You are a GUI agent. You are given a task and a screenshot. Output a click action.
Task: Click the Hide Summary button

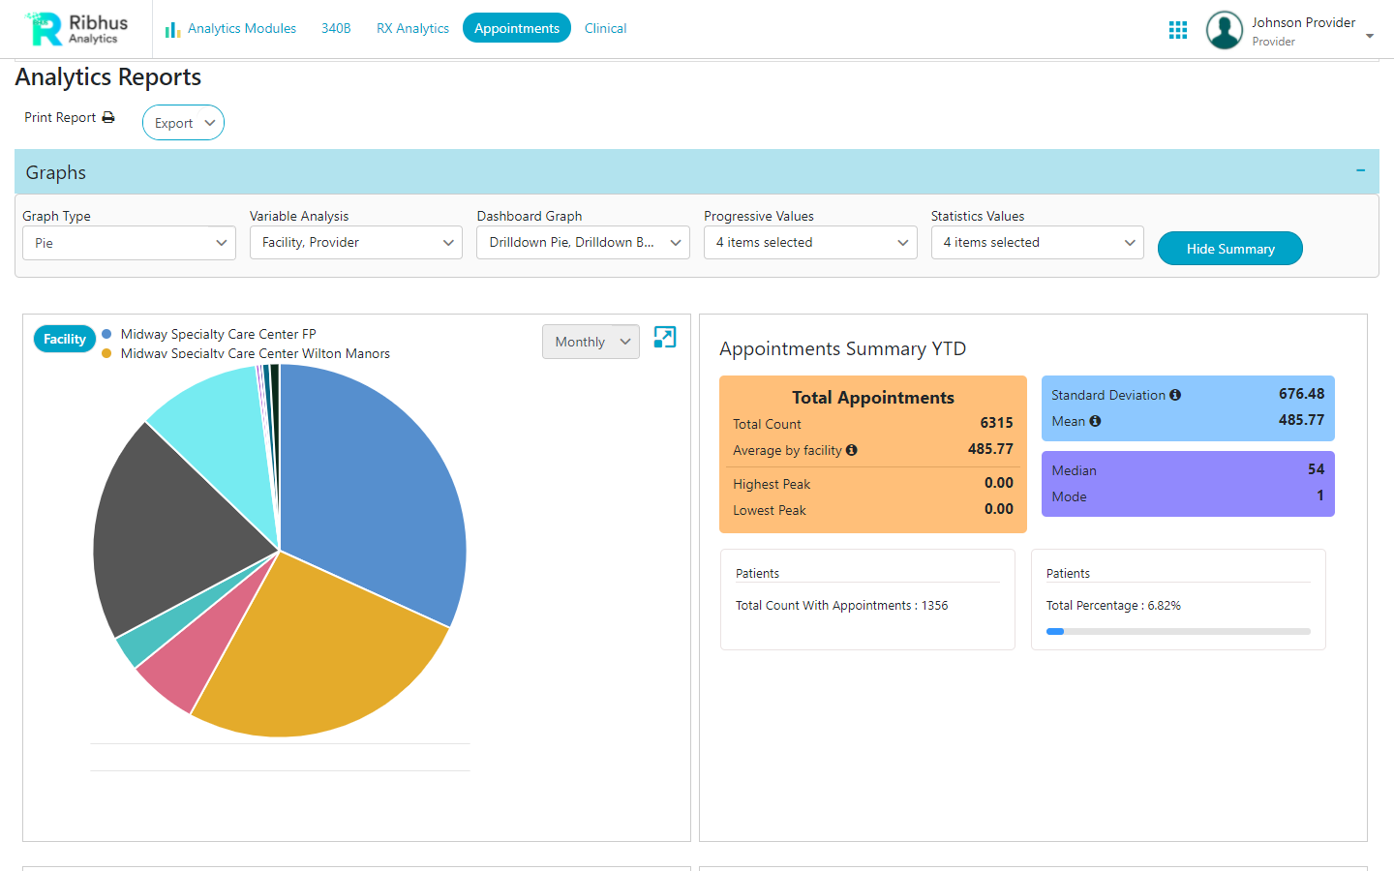tap(1229, 248)
